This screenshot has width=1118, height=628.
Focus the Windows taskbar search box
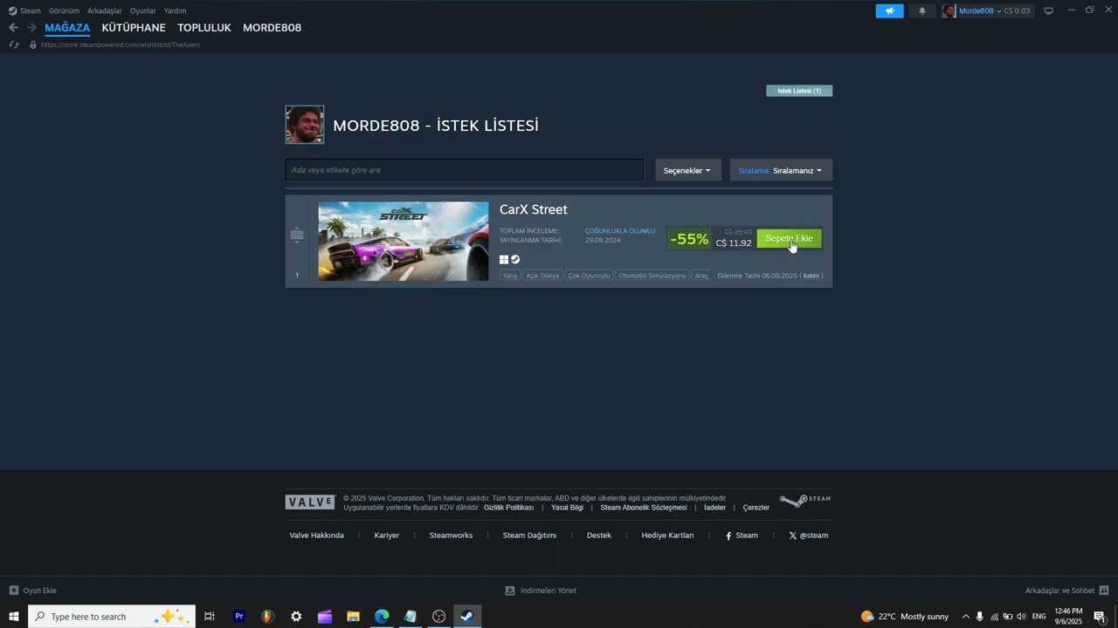[x=110, y=617]
